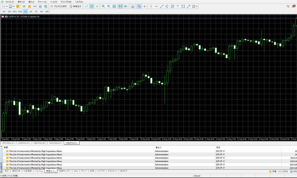Viewport: 297px width, 178px height.
Task: Open the 指標カレンダー tab in the toolbox
Action: pyautogui.click(x=65, y=171)
